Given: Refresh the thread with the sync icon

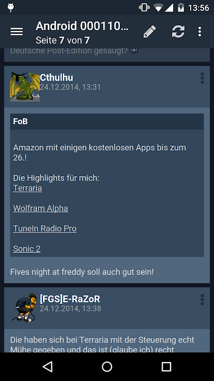Looking at the screenshot, I should tap(178, 31).
